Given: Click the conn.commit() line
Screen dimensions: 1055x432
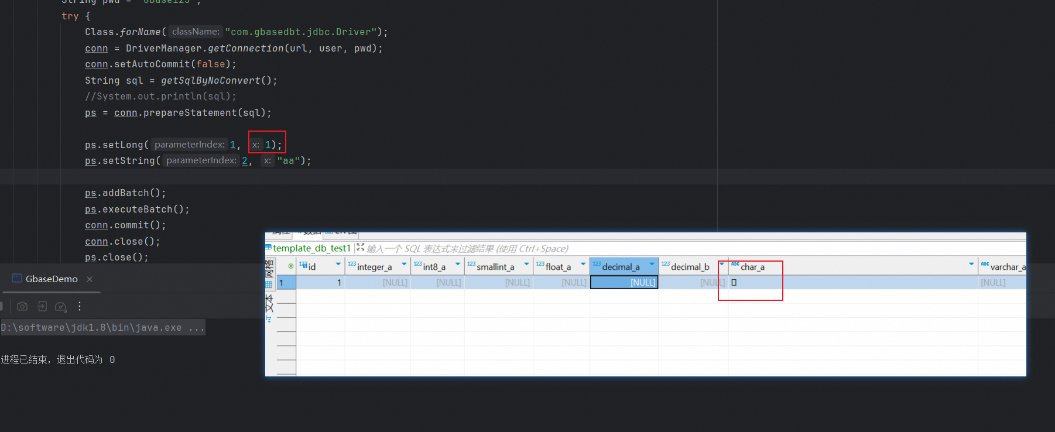Looking at the screenshot, I should click(x=125, y=225).
